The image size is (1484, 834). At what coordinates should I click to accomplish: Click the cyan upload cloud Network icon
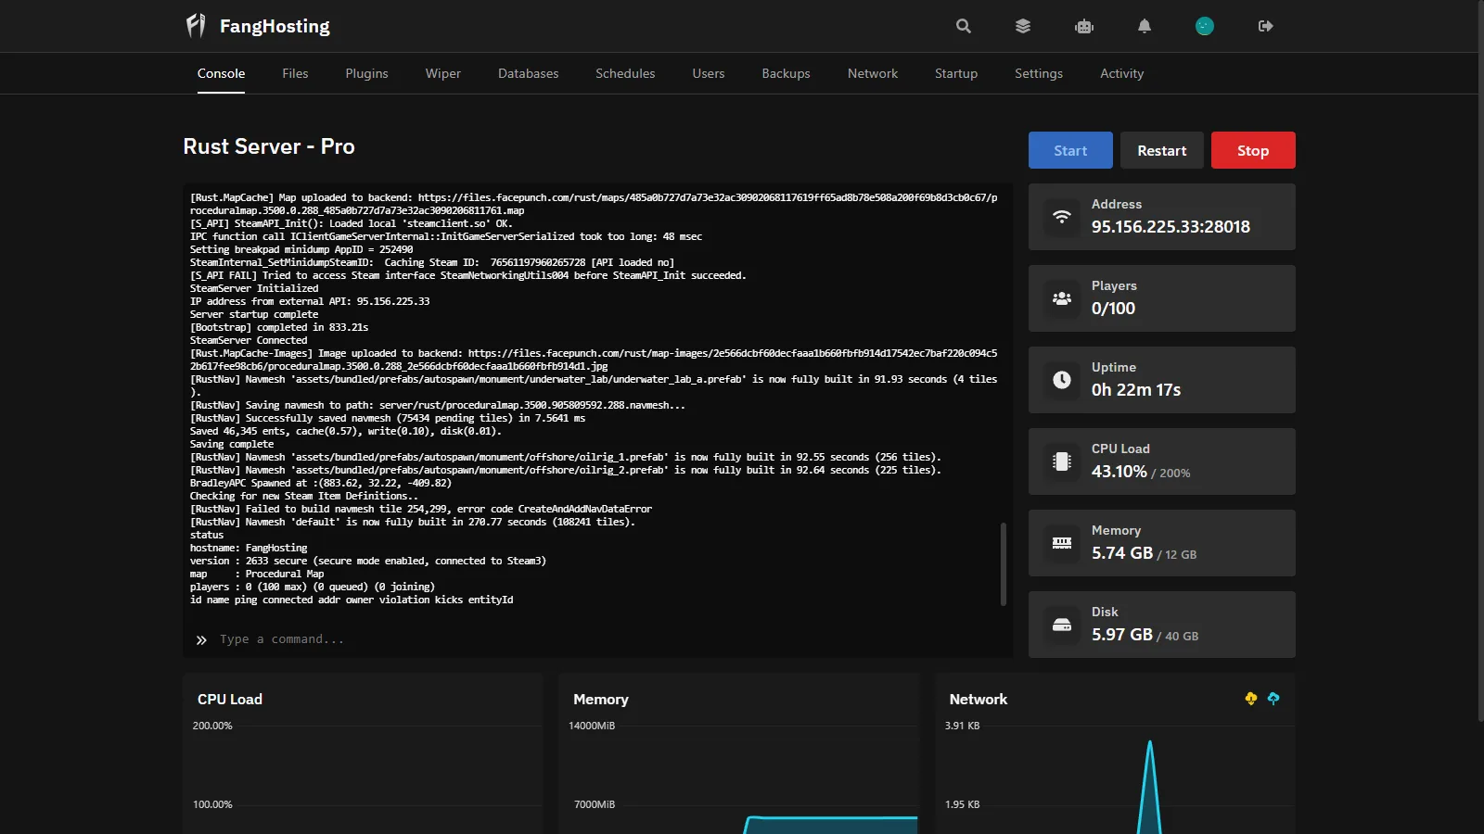coord(1273,699)
